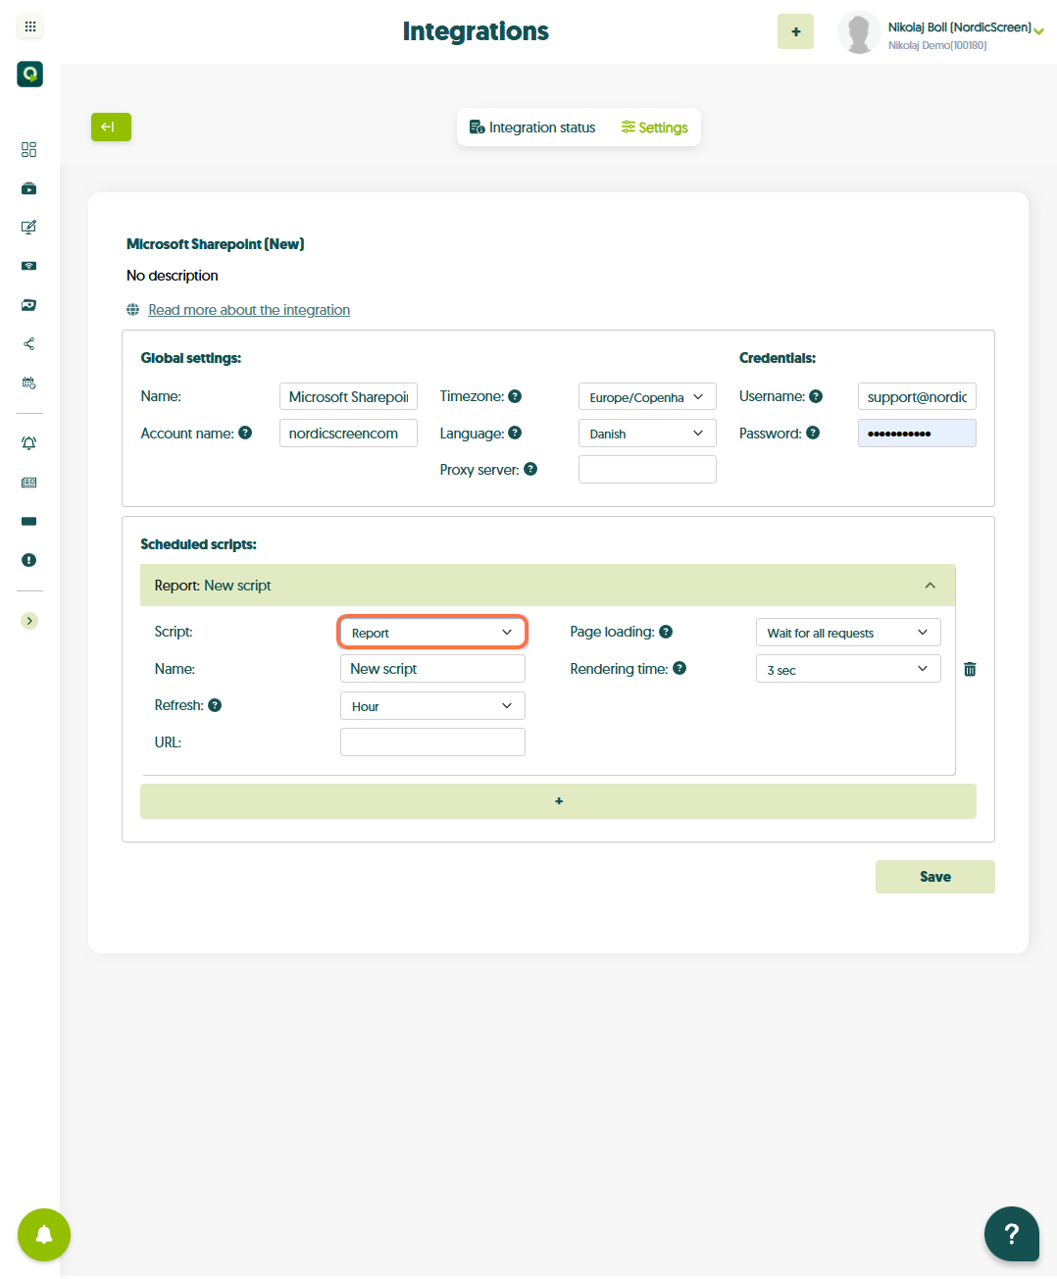Click the Account name input field

tap(348, 434)
